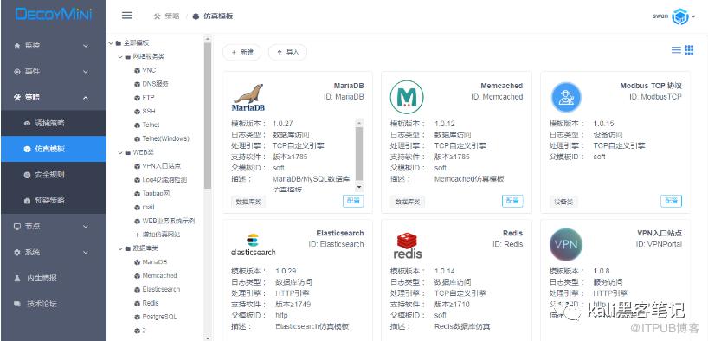Click the Redis logo
The width and height of the screenshot is (708, 341).
coord(408,245)
